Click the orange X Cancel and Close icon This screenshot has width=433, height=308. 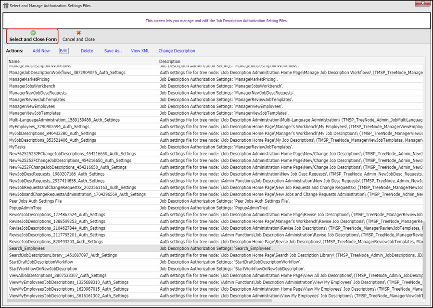click(79, 33)
